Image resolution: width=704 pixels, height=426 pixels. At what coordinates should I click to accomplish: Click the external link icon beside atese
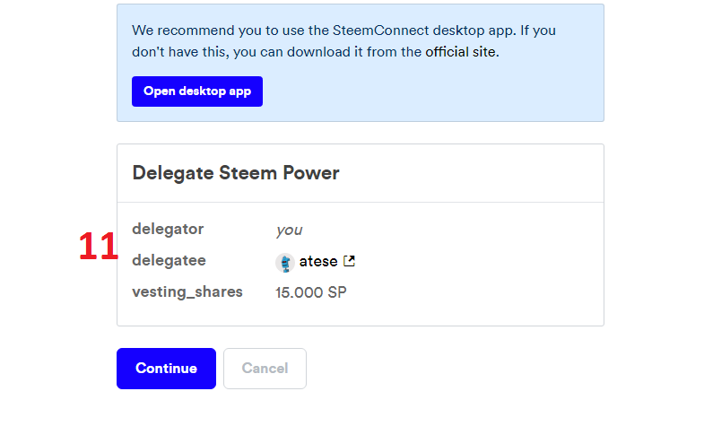(350, 262)
